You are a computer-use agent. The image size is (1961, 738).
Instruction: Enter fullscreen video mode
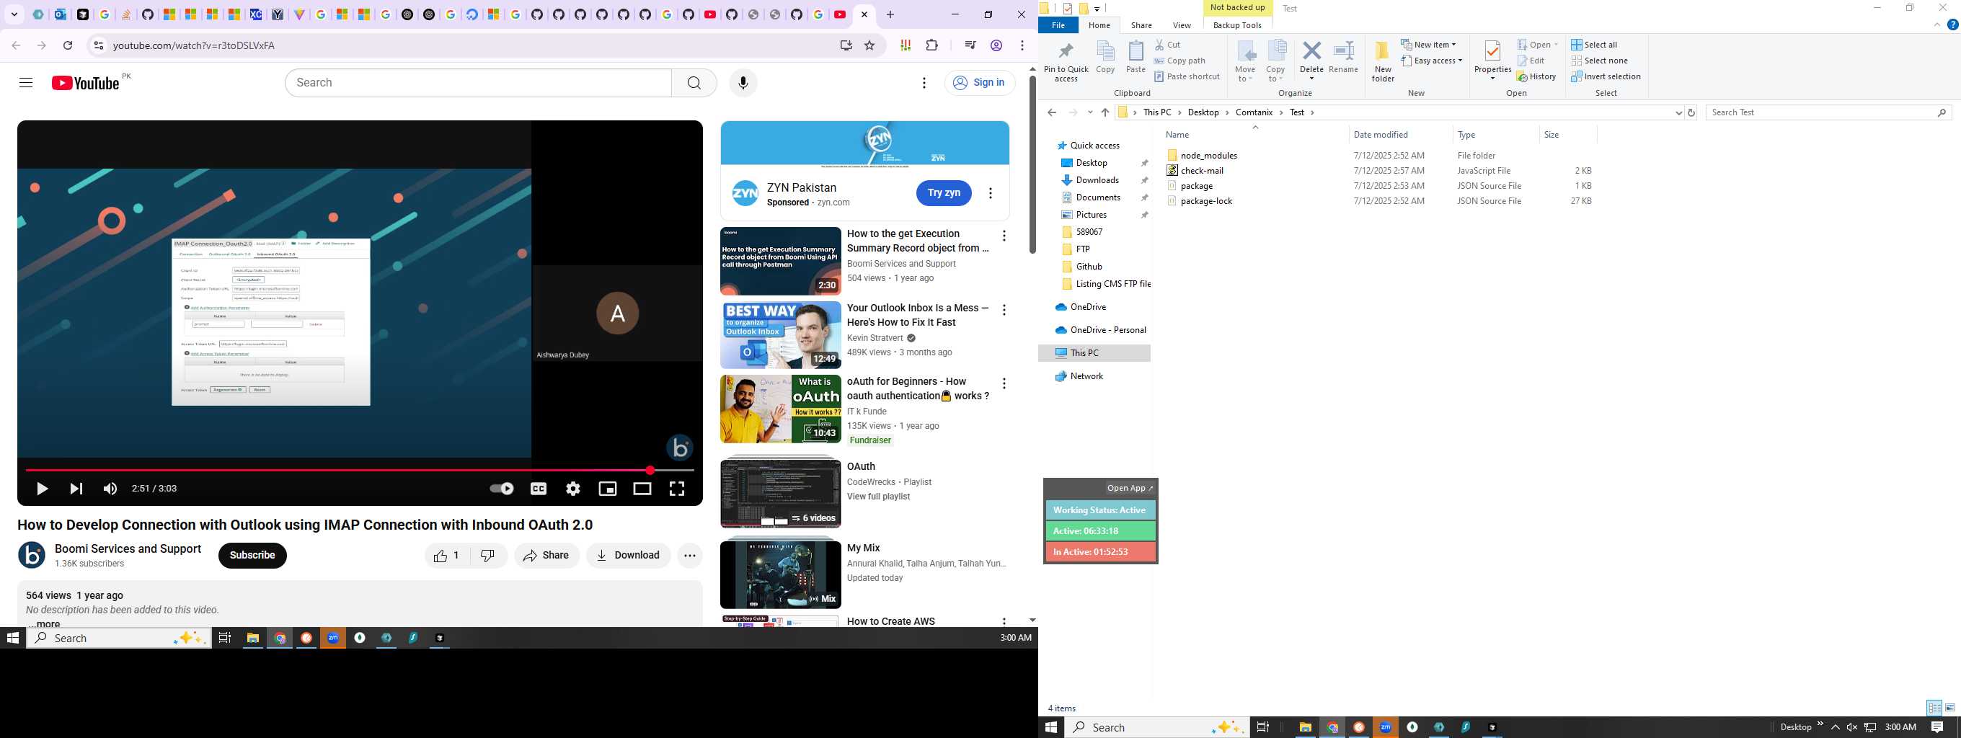[x=677, y=489]
